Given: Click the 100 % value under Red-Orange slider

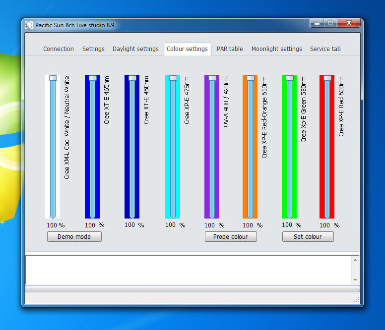Looking at the screenshot, I should tap(253, 225).
